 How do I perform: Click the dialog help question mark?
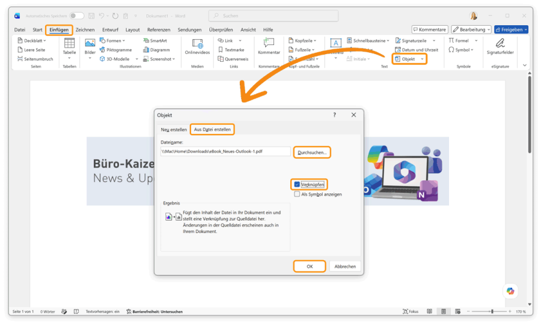[x=334, y=115]
